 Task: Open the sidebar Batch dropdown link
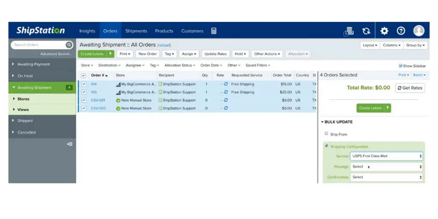pyautogui.click(x=419, y=75)
